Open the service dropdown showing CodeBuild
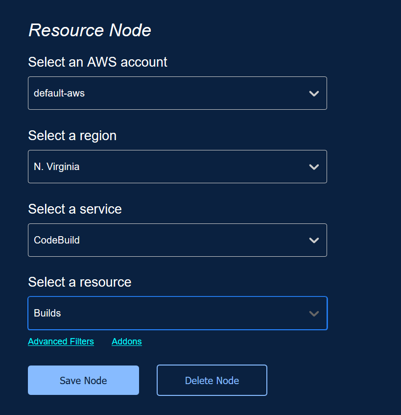The image size is (401, 415). (x=177, y=240)
